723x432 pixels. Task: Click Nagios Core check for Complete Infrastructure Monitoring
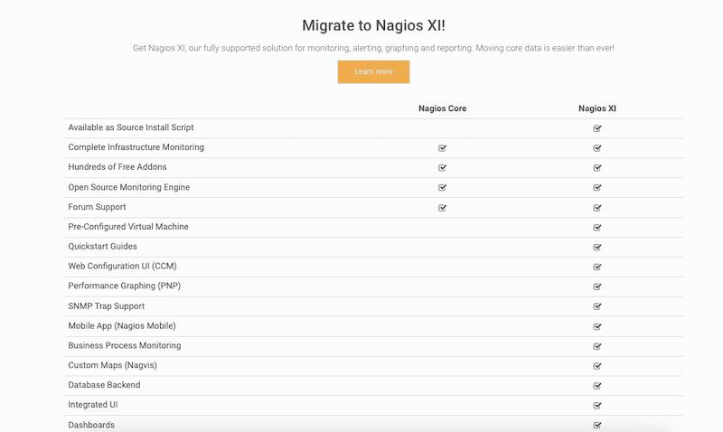(x=442, y=148)
